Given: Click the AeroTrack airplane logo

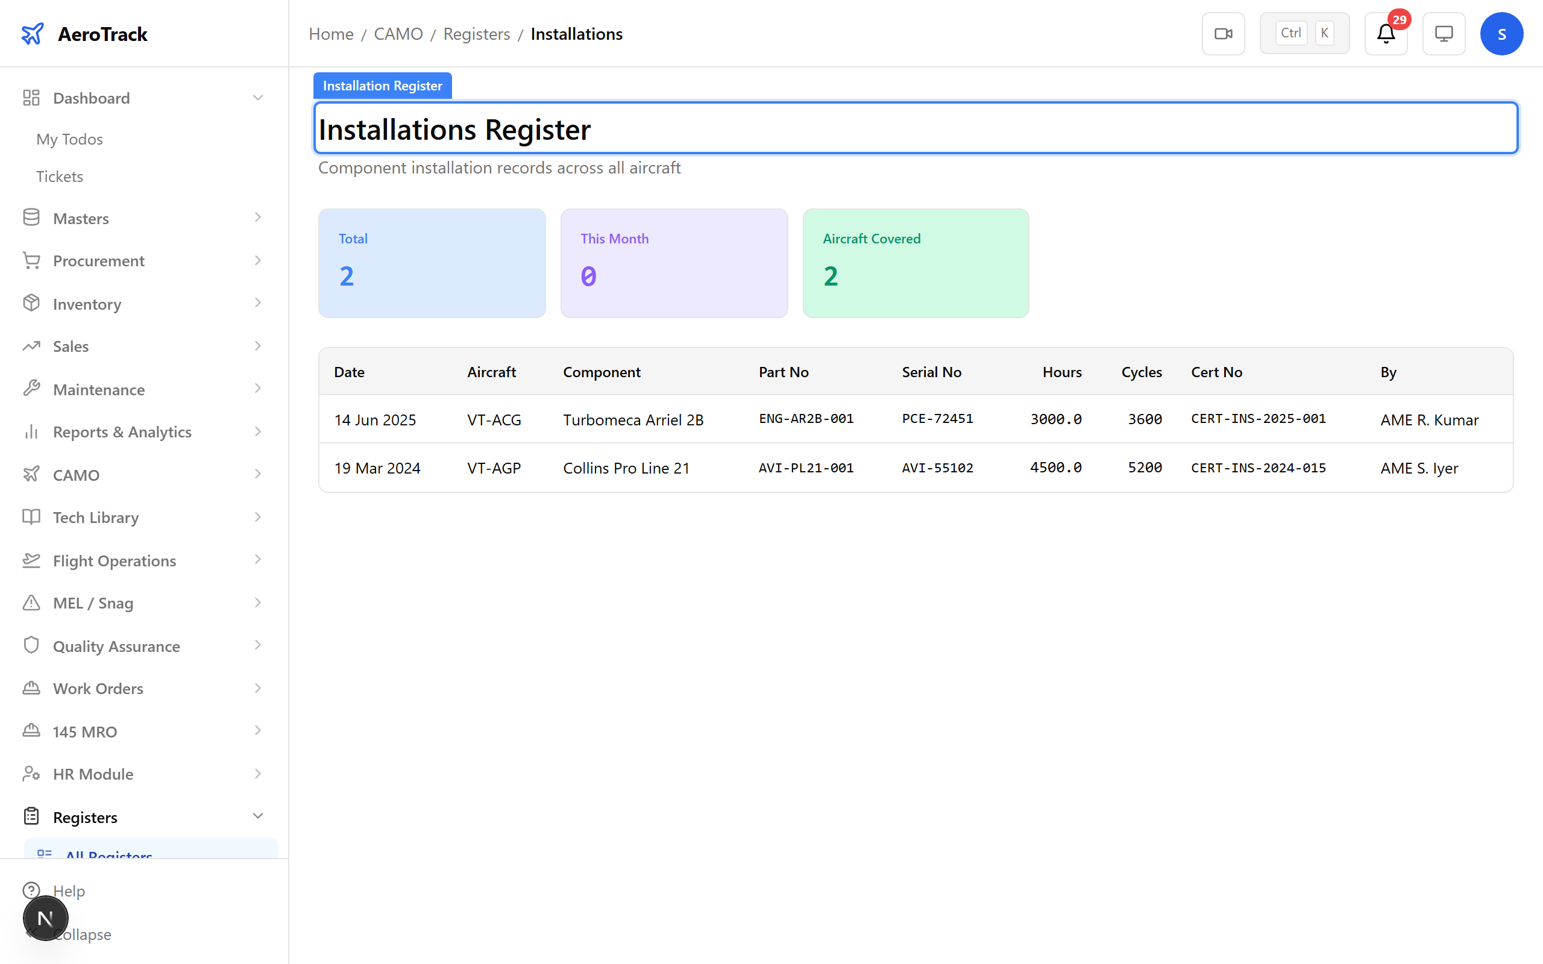Looking at the screenshot, I should click(x=33, y=34).
